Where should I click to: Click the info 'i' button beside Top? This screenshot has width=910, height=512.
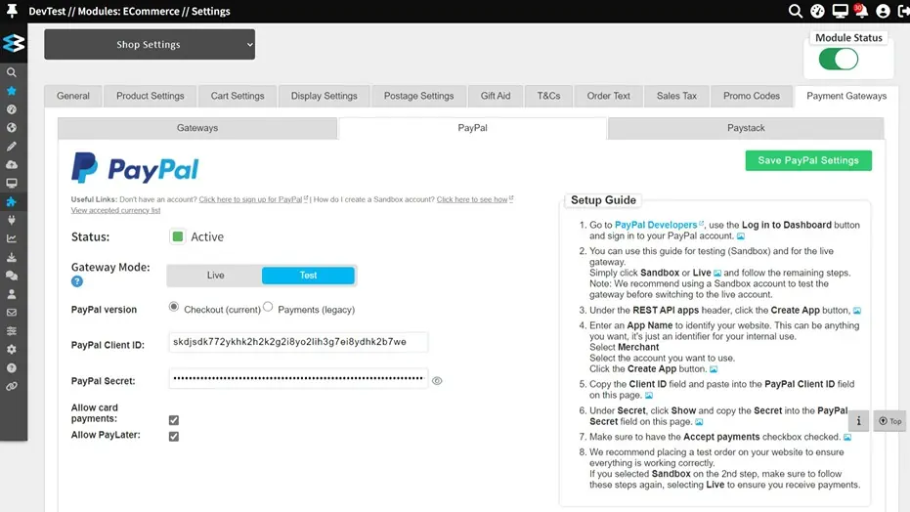click(x=859, y=421)
